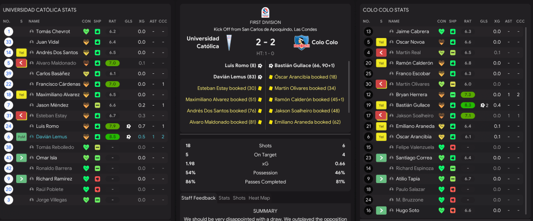This screenshot has width=533, height=221.
Task: Click Davián Lemus's PoM badge
Action: click(22, 136)
